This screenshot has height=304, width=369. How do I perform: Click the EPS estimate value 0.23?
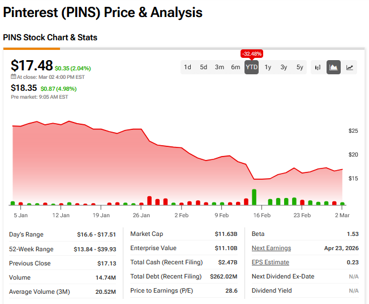[353, 262]
